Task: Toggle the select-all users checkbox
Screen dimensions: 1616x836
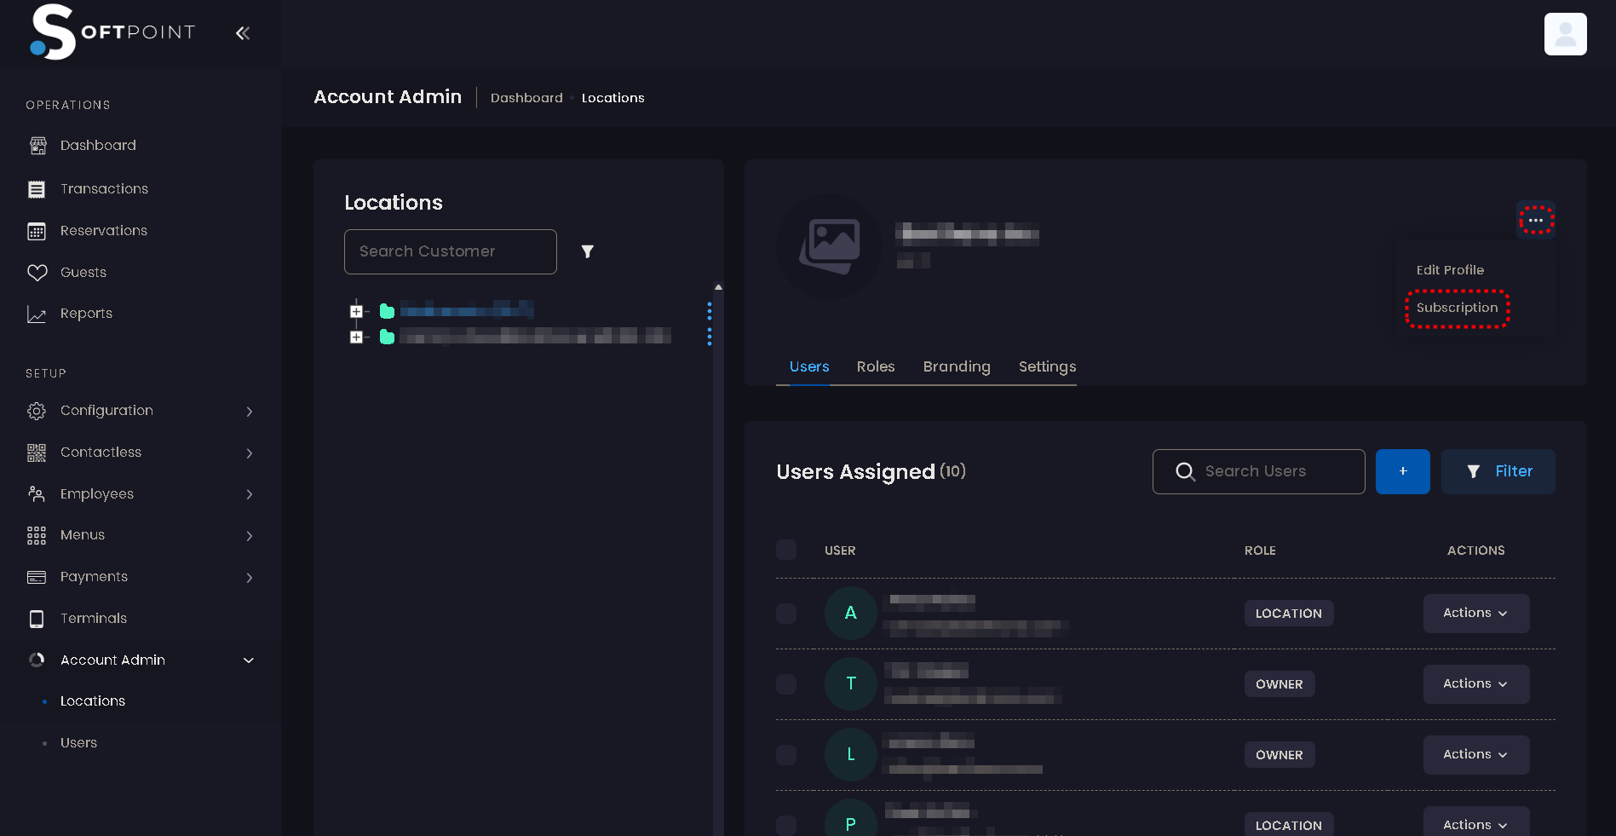Action: [786, 550]
